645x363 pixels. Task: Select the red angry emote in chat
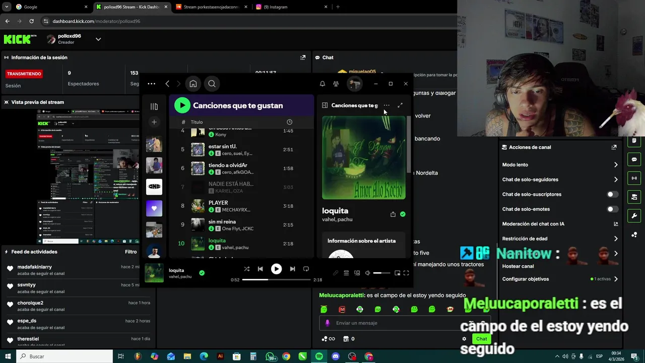click(342, 309)
